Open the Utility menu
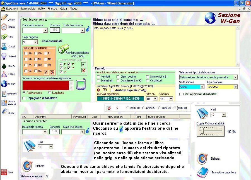Screen dimensions: 251x180 pos(41,9)
